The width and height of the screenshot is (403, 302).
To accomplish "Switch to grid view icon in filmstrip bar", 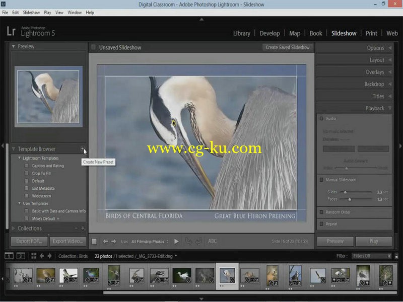I will tap(34, 256).
